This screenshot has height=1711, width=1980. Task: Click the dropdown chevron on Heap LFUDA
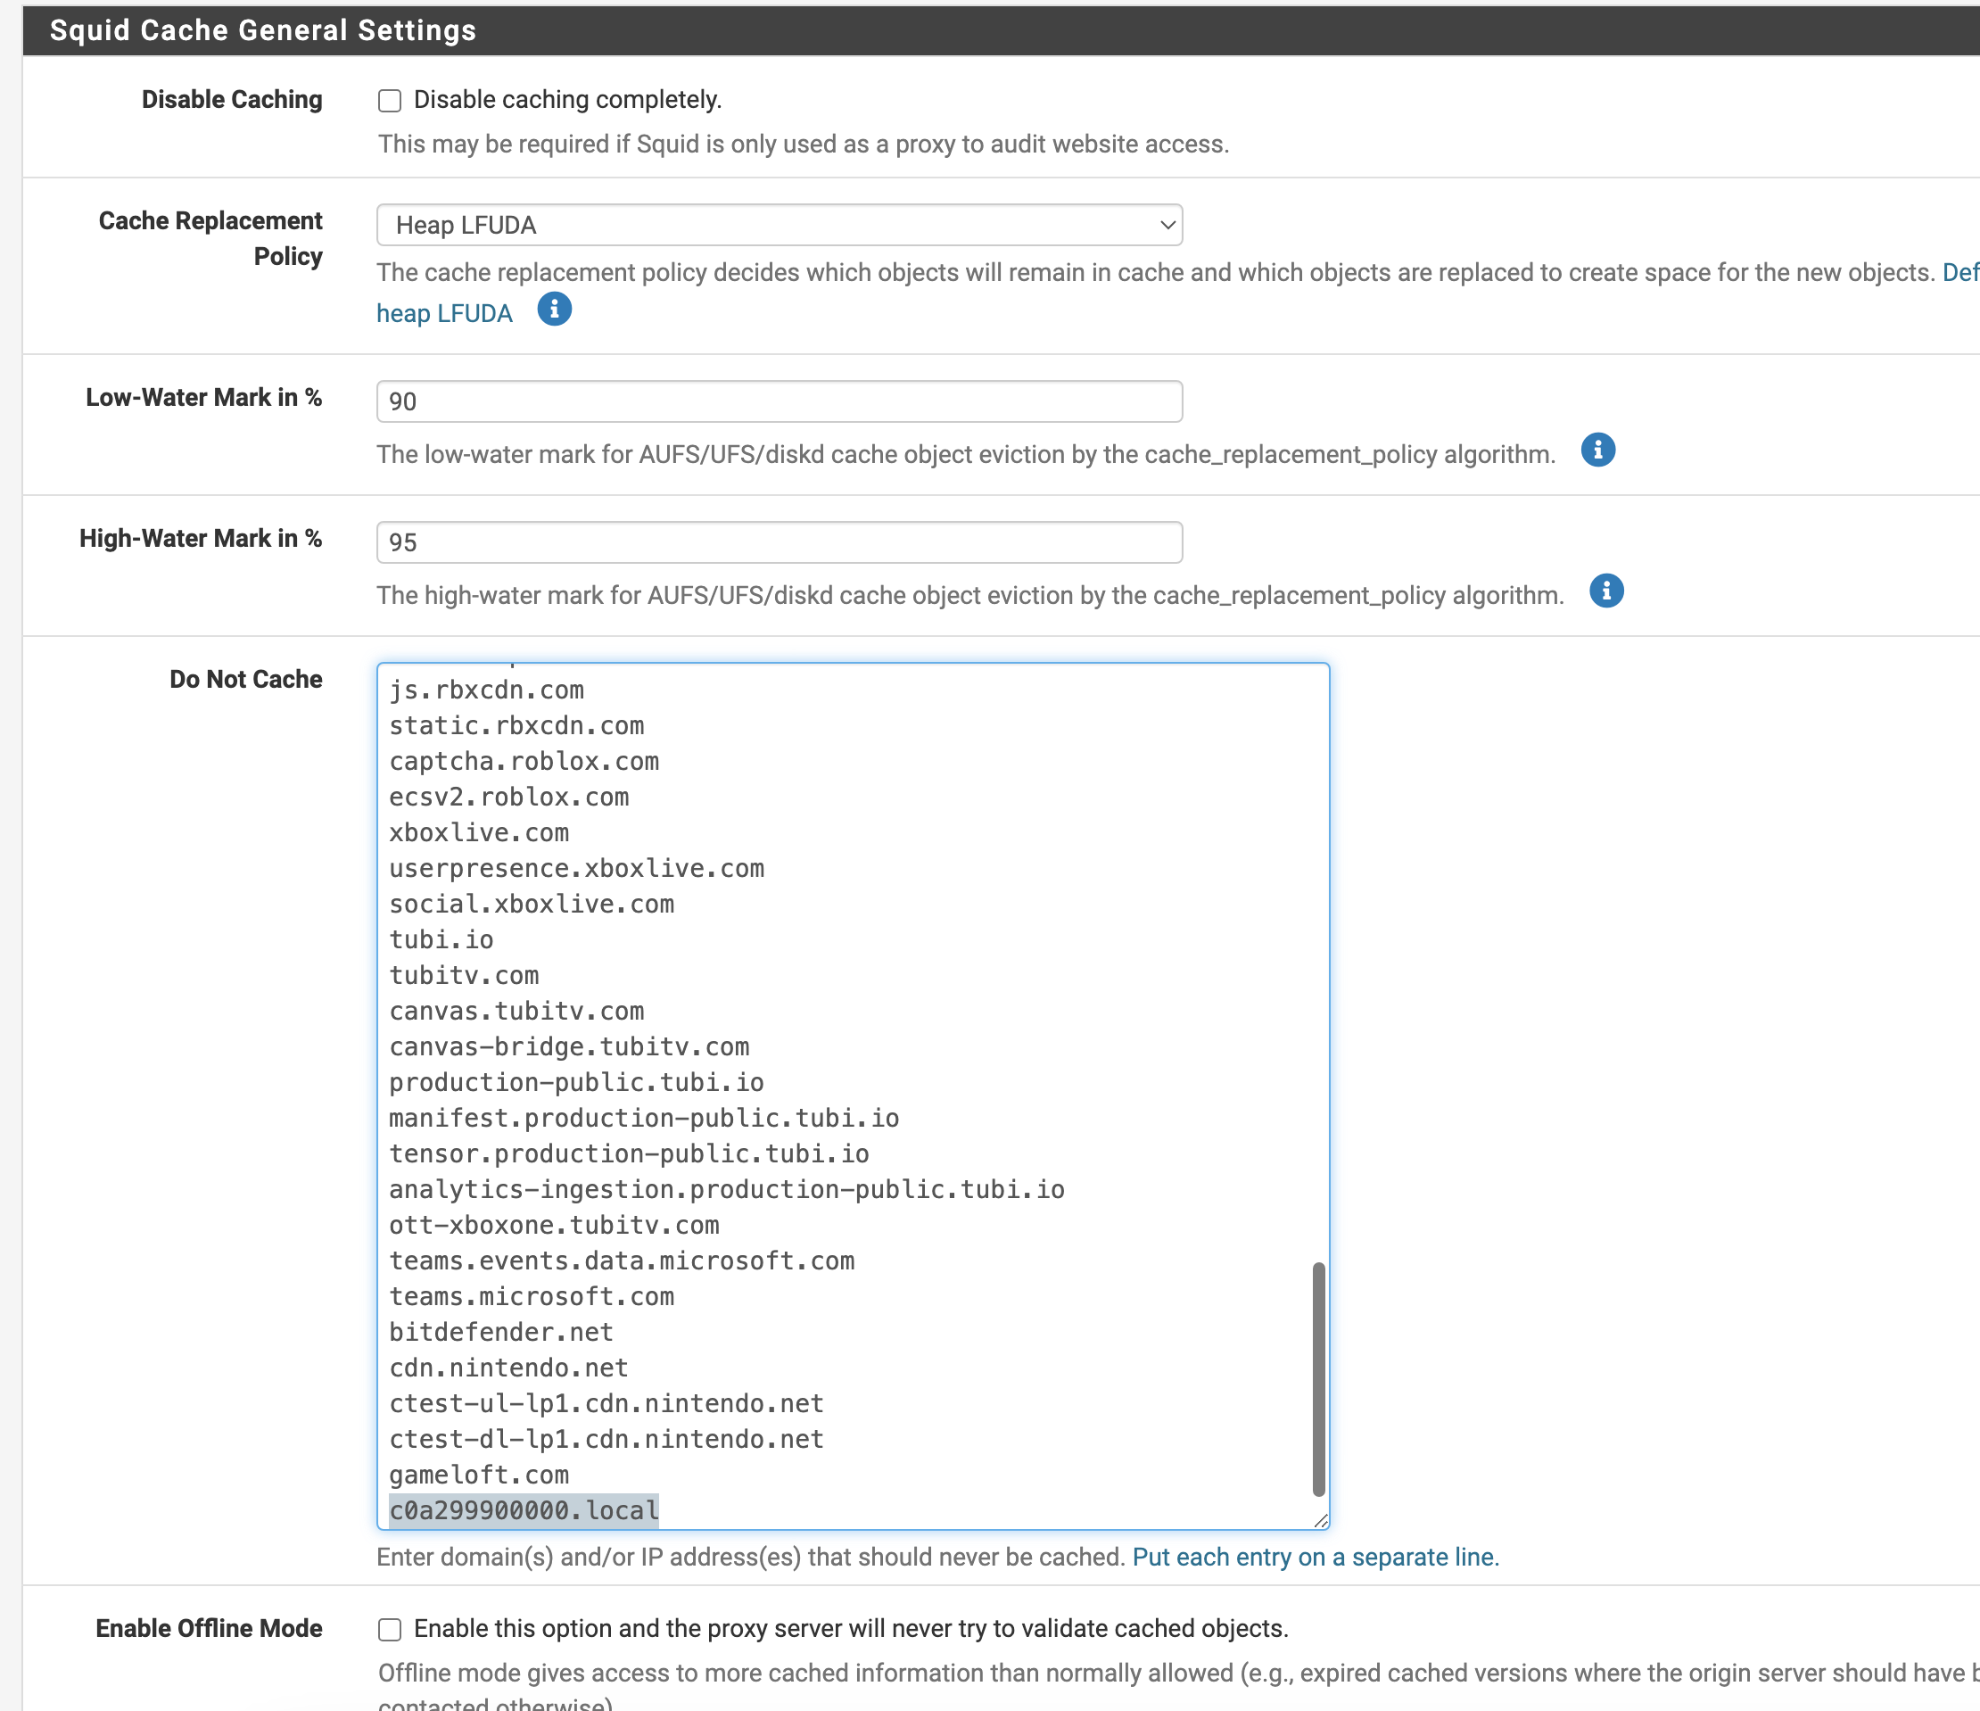pos(1167,226)
